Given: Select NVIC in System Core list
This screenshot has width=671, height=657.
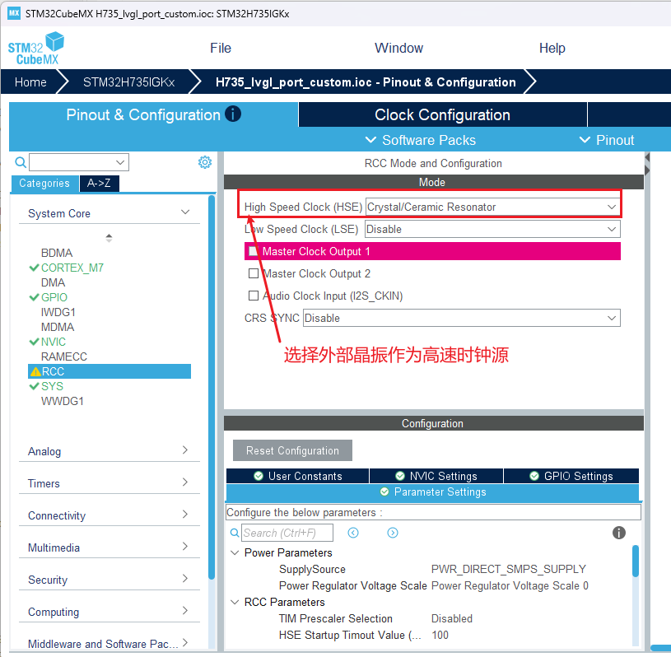Looking at the screenshot, I should click(x=54, y=342).
